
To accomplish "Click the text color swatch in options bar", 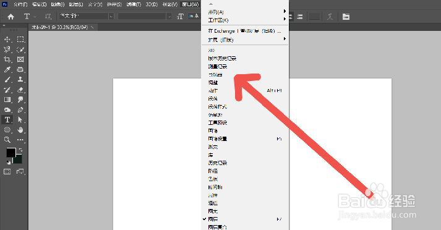I will pos(314,17).
